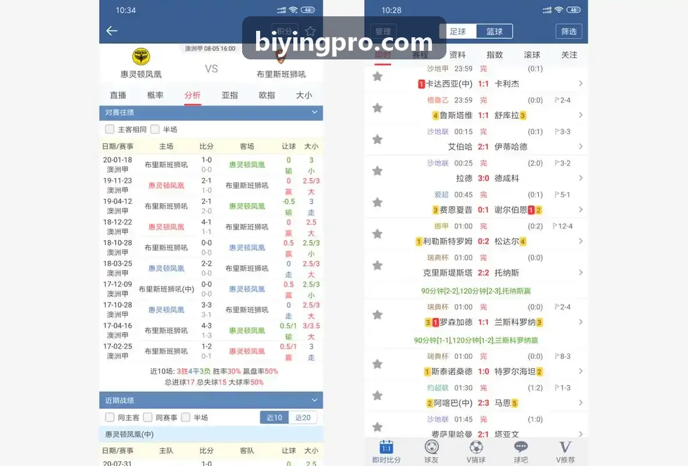This screenshot has width=688, height=466.
Task: Open 球友 bottom navigation icon
Action: click(x=431, y=447)
